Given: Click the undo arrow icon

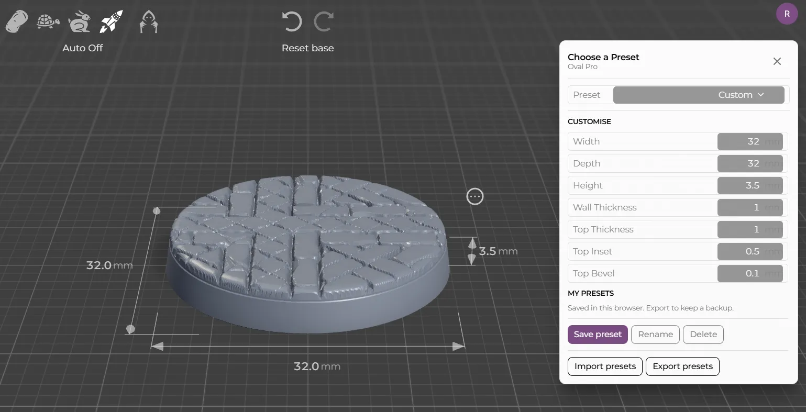Looking at the screenshot, I should (292, 22).
